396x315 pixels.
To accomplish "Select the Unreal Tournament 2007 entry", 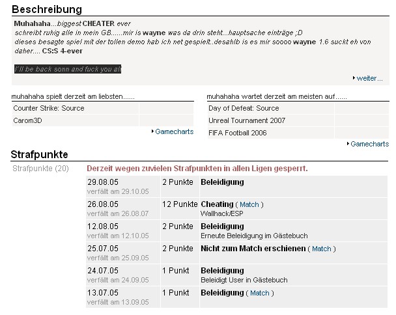I will point(250,120).
